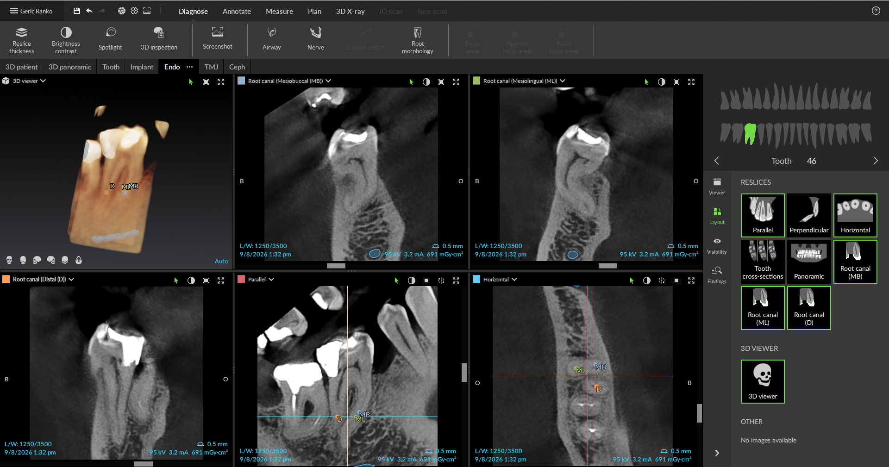Screen dimensions: 889x467
Task: Activate the Spotlight tool
Action: (x=110, y=40)
